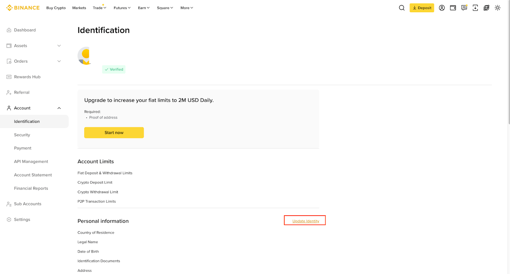Open Rewards Hub from sidebar

point(27,77)
